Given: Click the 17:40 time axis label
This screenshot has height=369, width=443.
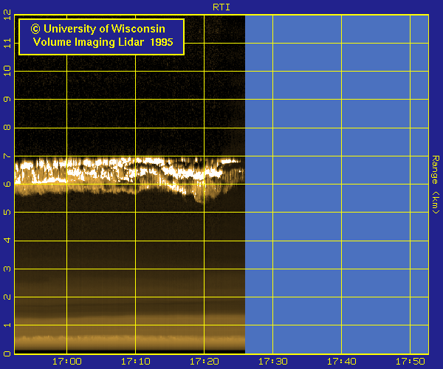Looking at the screenshot, I should [342, 362].
